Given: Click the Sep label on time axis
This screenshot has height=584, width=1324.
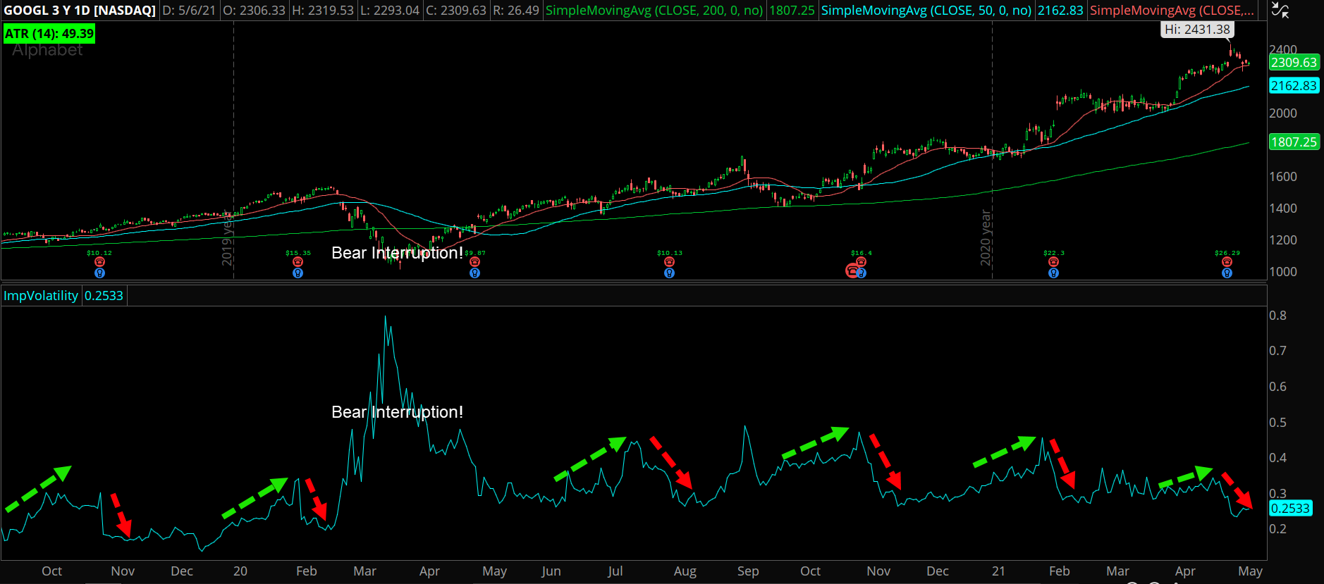Looking at the screenshot, I should [x=748, y=571].
